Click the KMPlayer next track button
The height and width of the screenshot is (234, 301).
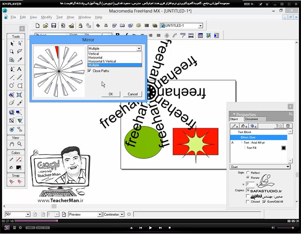pos(160,228)
